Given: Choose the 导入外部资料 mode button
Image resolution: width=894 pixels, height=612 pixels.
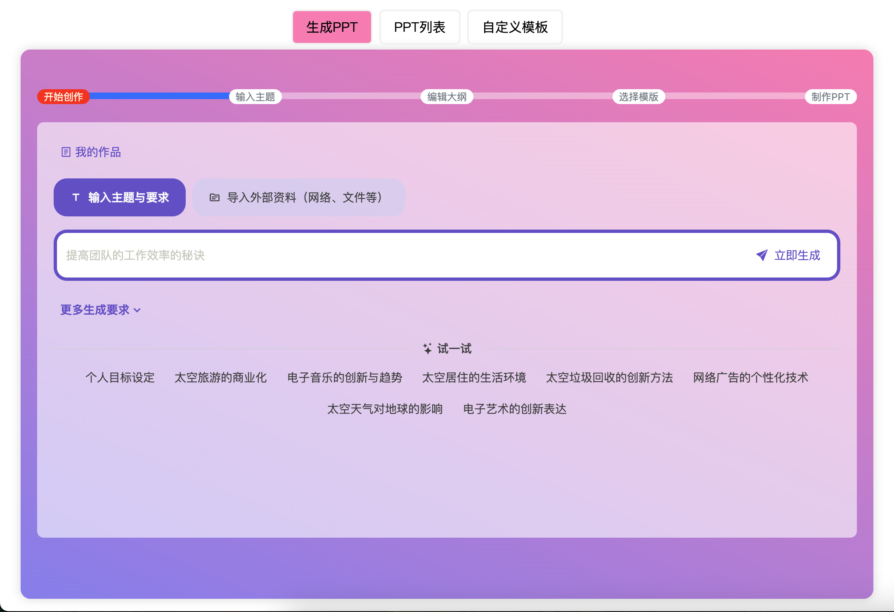Looking at the screenshot, I should (299, 197).
